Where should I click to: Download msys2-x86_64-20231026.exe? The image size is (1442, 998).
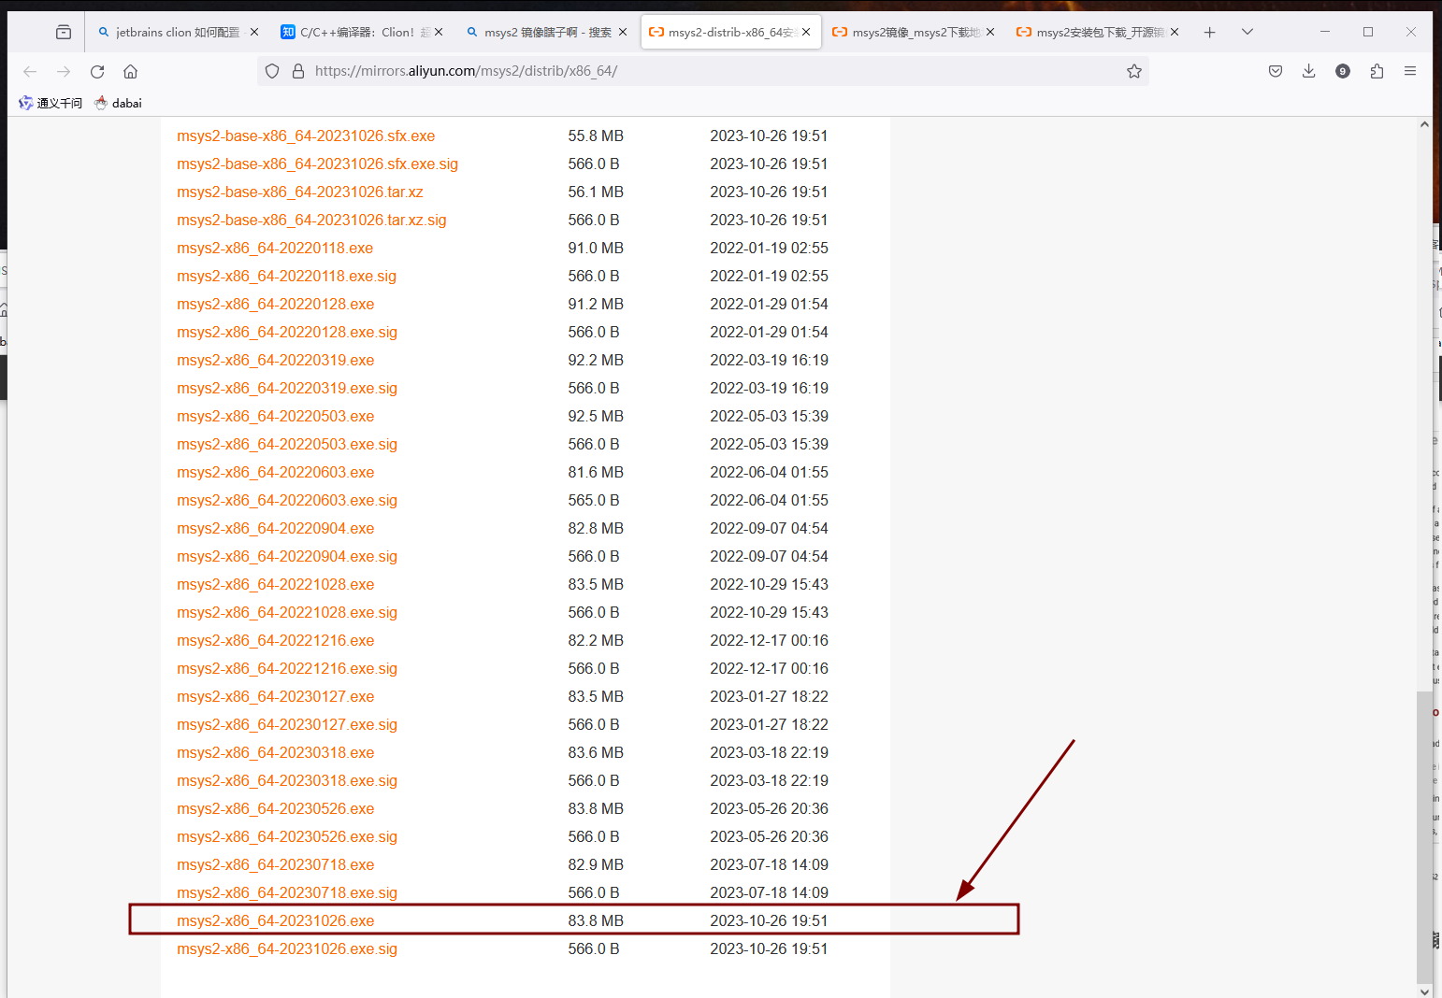point(275,920)
